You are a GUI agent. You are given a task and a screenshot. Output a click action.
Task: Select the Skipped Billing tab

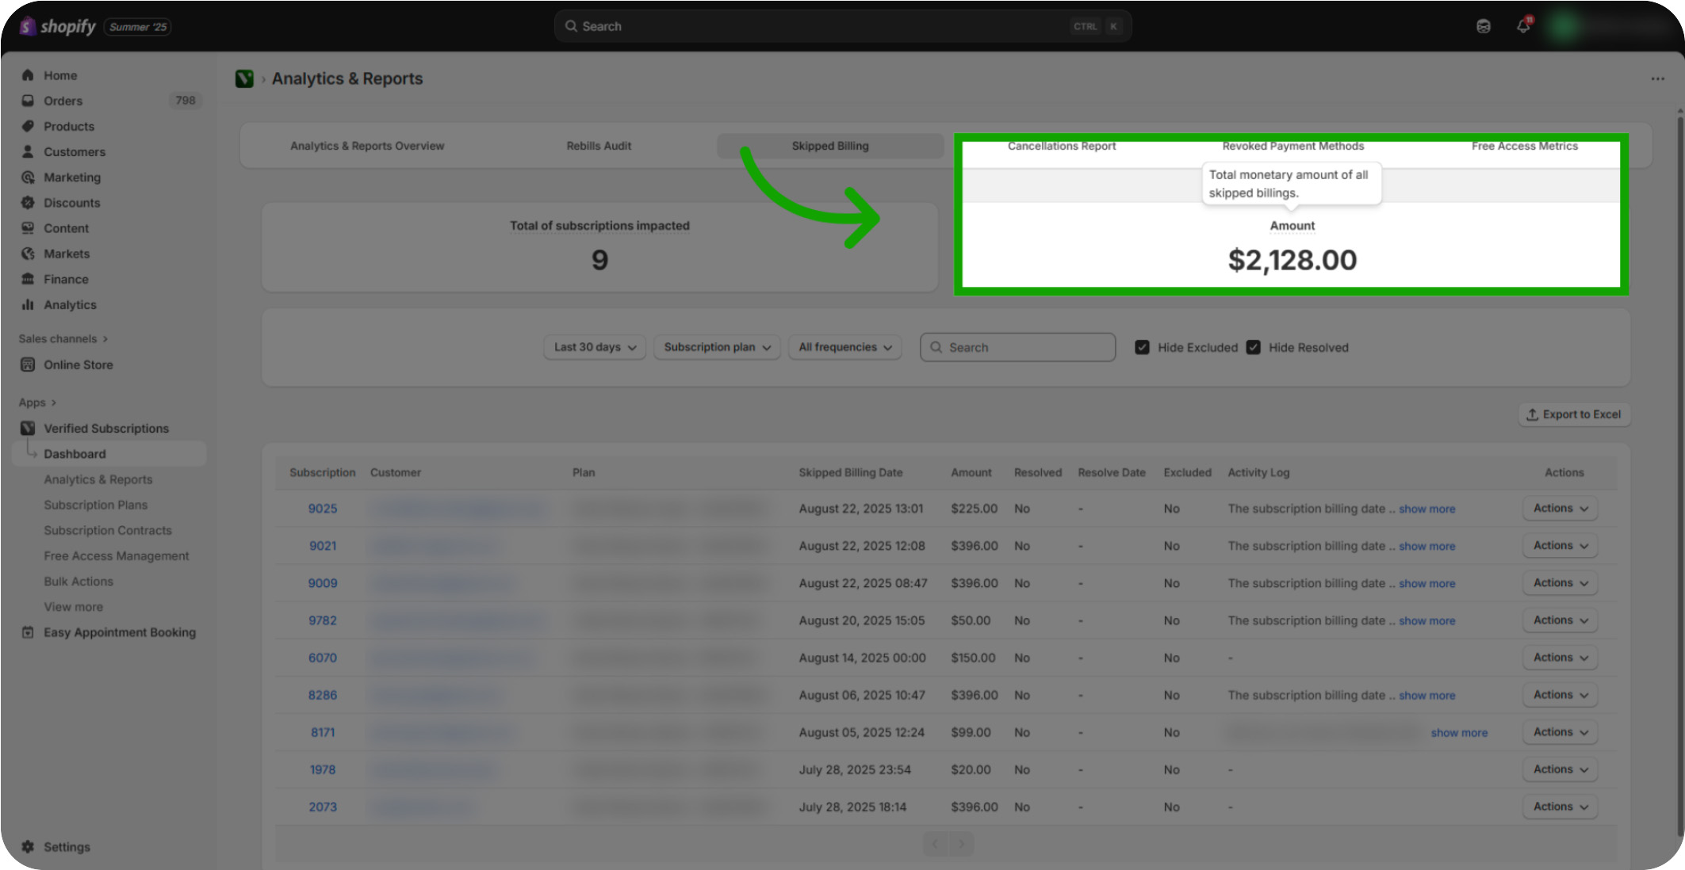(x=830, y=146)
